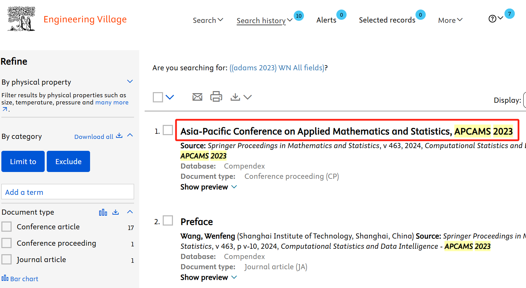Click the Selected records count badge
The height and width of the screenshot is (288, 526).
point(421,15)
